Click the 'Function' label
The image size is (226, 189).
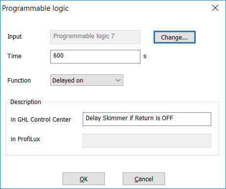[x=19, y=81]
